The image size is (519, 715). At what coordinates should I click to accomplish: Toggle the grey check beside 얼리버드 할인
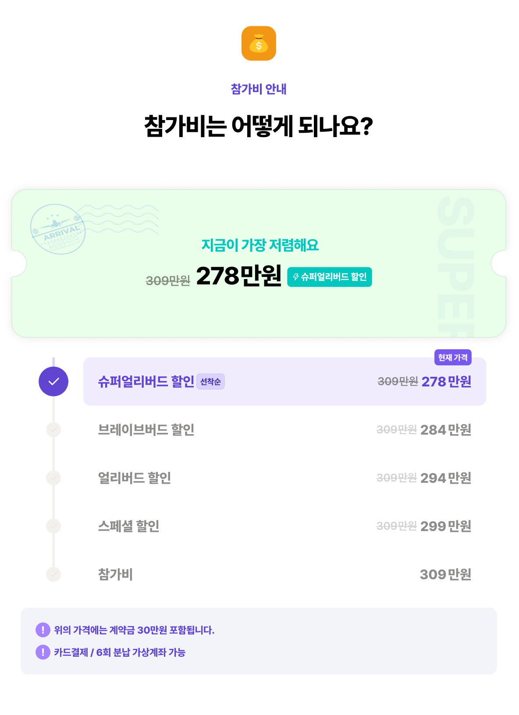[53, 478]
